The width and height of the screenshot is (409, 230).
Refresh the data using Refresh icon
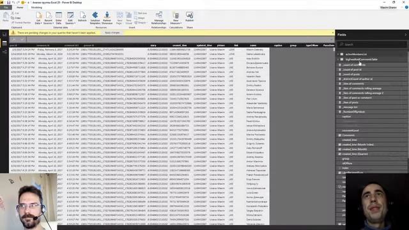pyautogui.click(x=82, y=15)
